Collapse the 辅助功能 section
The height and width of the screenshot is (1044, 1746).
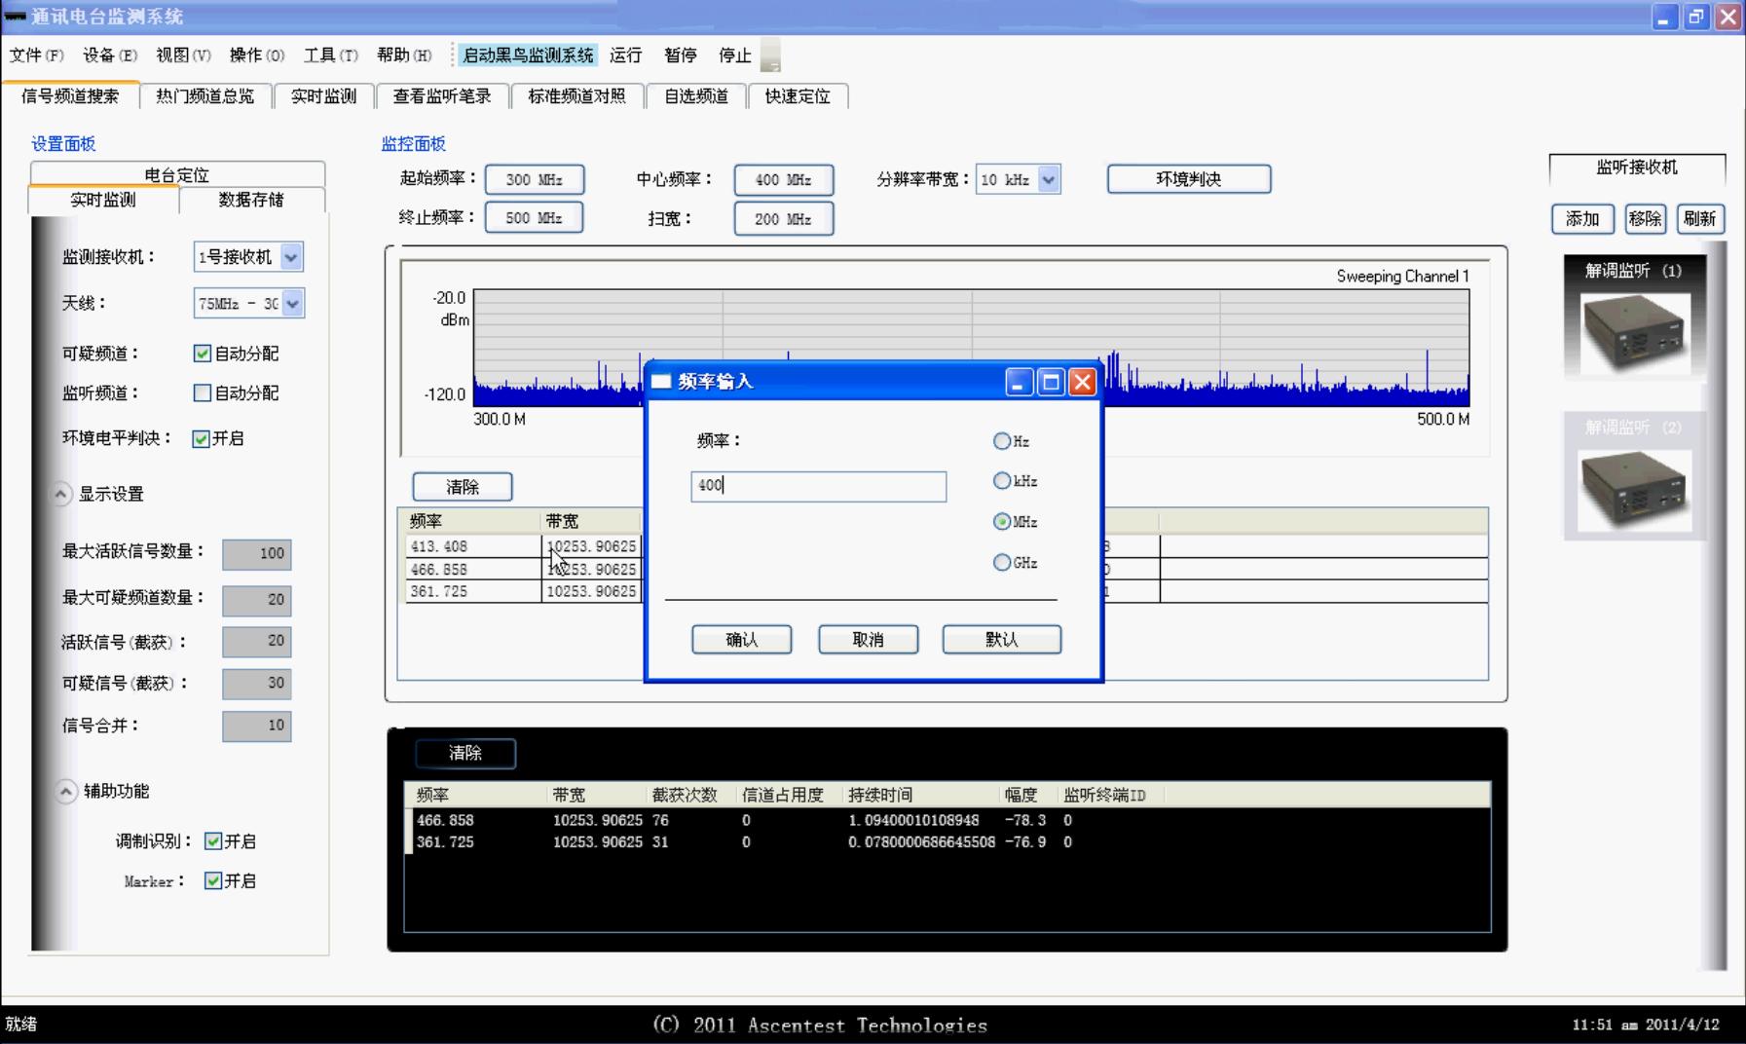[65, 791]
